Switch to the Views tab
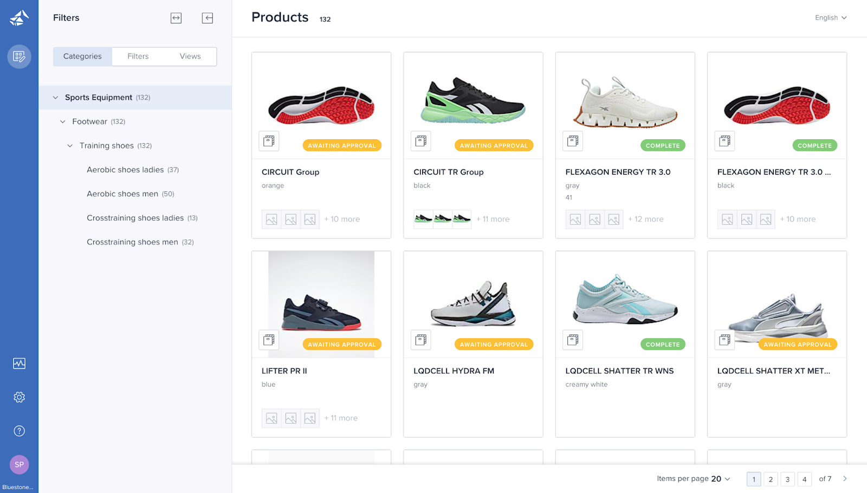Screen dimensions: 867x493 [190, 56]
